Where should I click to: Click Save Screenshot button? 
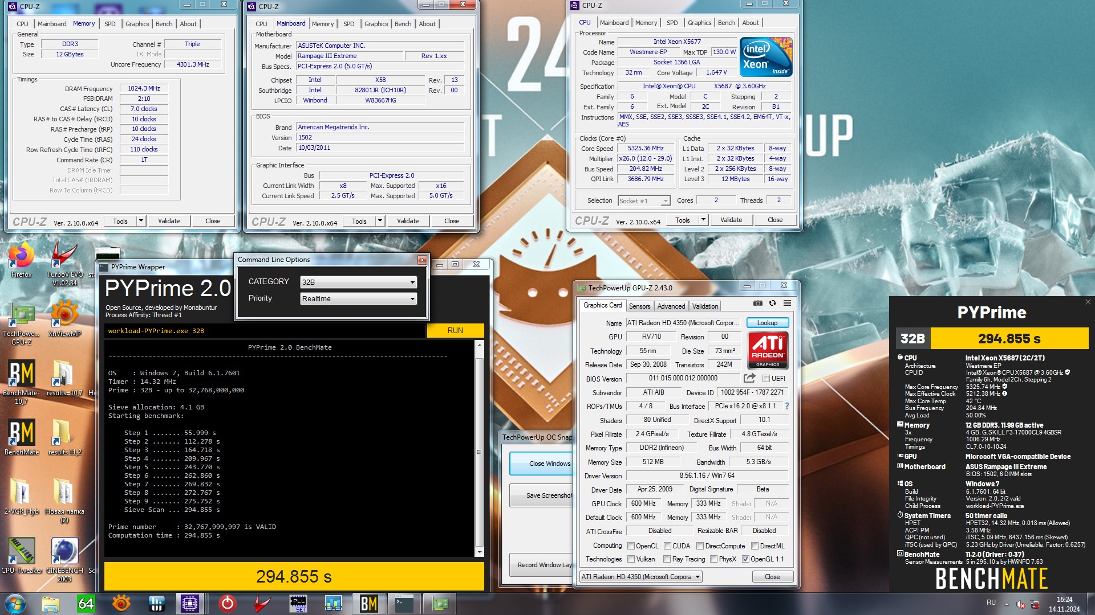click(x=542, y=495)
